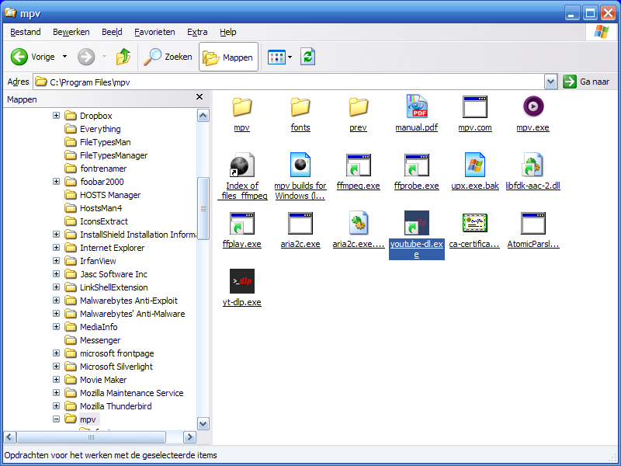Expand the foobar2000 tree node
621x466 pixels.
tap(56, 182)
